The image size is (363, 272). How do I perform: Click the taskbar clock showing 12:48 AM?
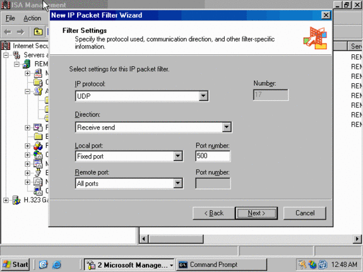[x=344, y=264]
